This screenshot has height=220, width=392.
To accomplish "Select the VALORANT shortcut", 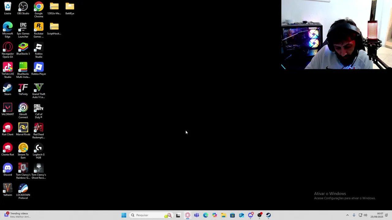I will (8, 109).
